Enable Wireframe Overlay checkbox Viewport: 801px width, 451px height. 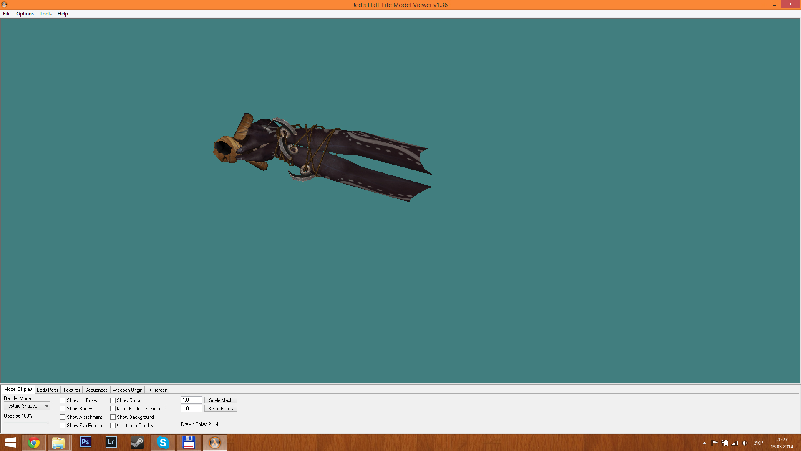[113, 426]
